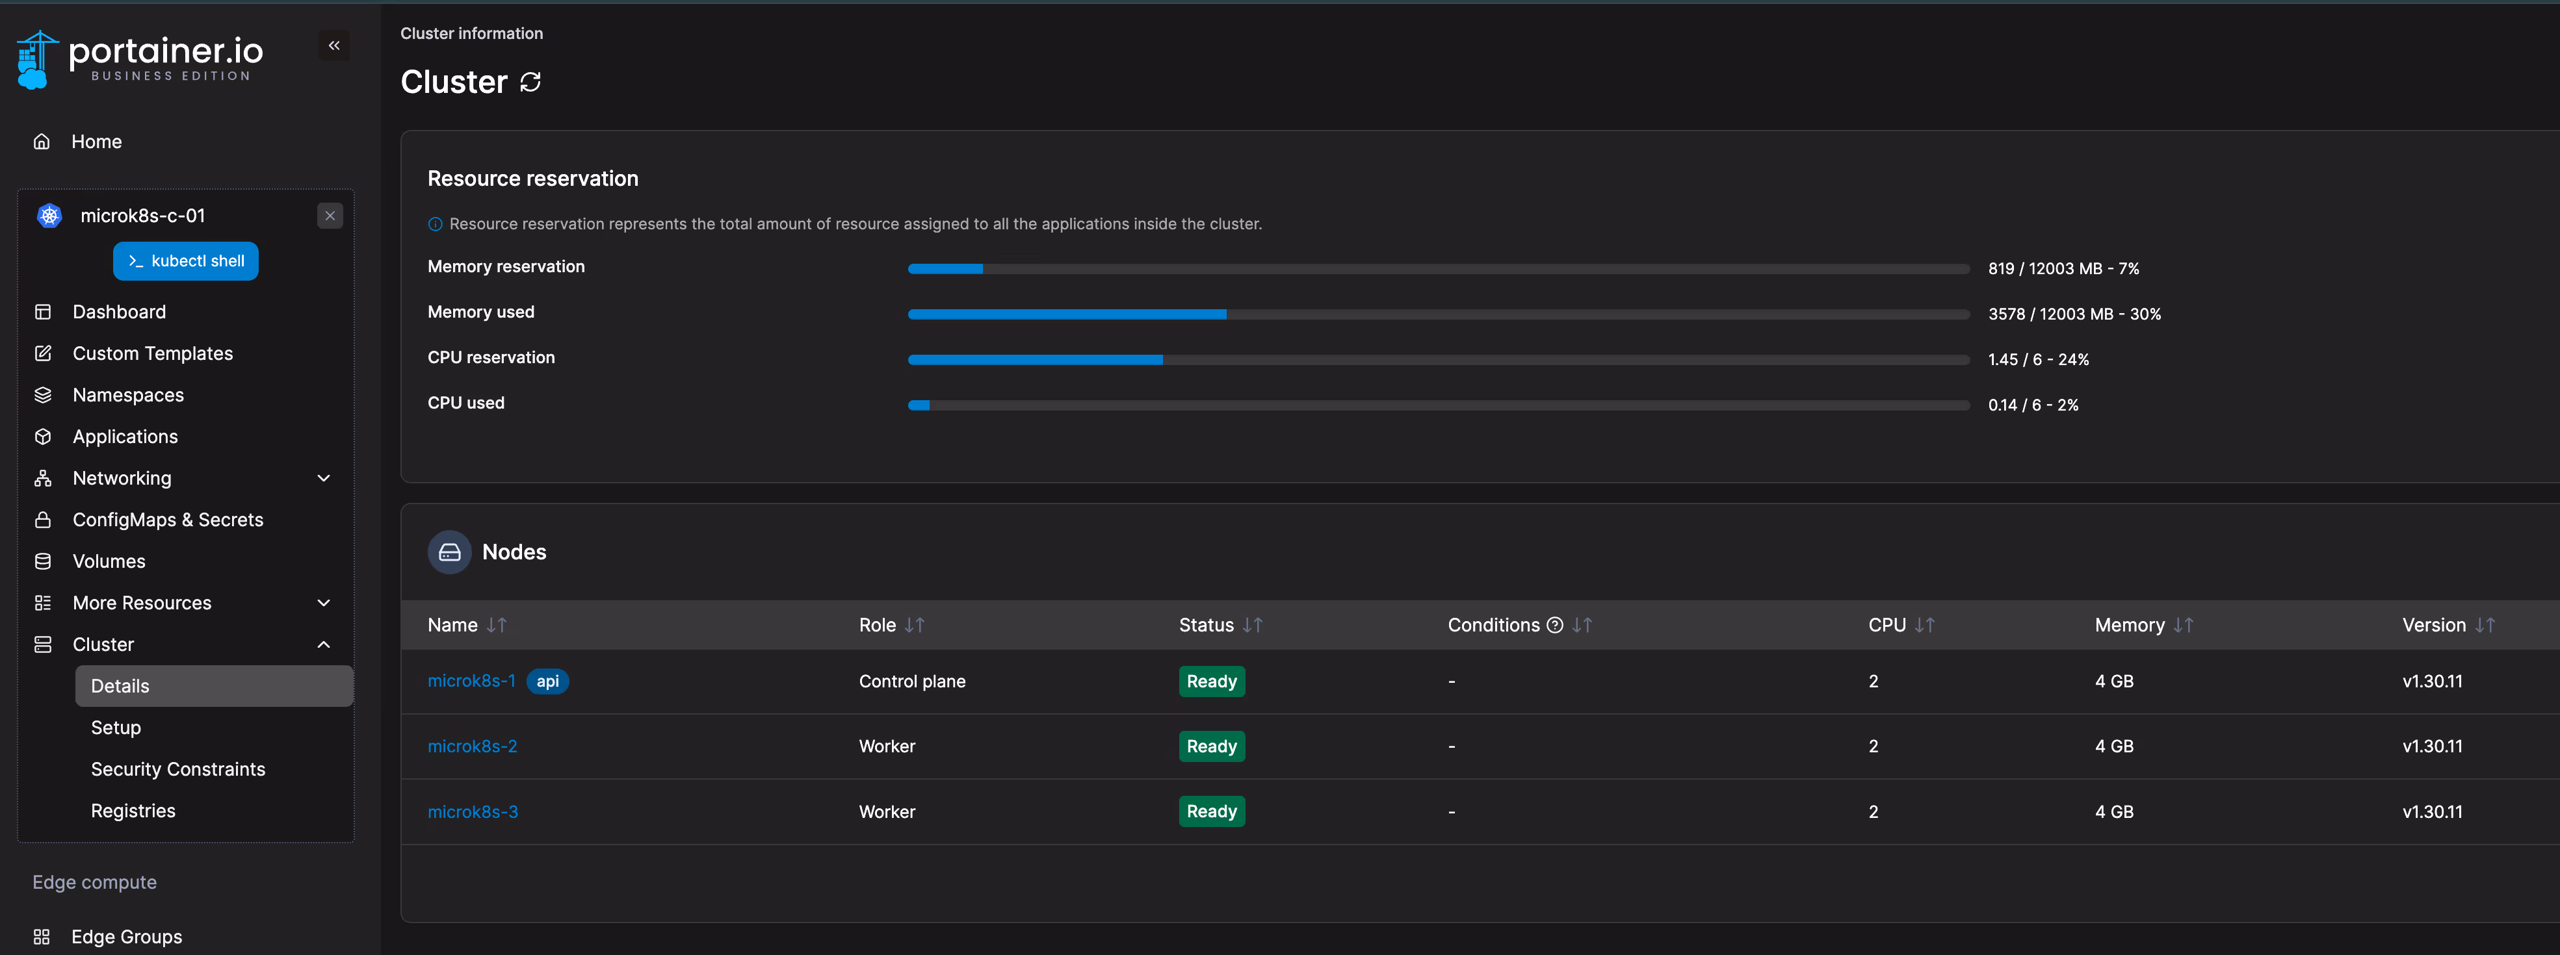Collapse the sidebar with double-chevron icon
The image size is (2560, 955).
334,45
